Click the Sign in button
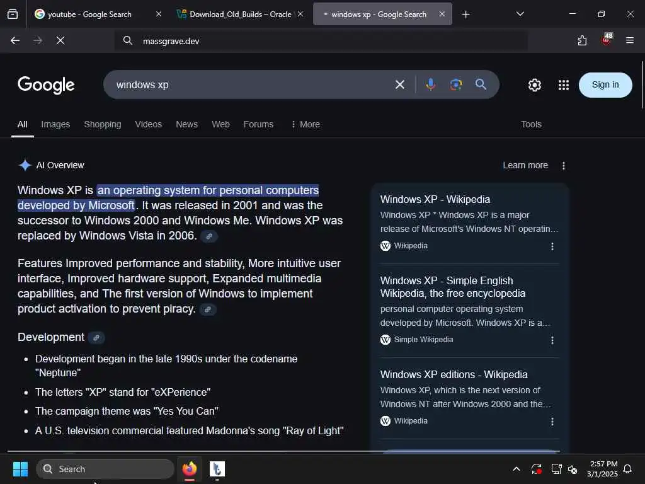The width and height of the screenshot is (645, 484). click(605, 85)
